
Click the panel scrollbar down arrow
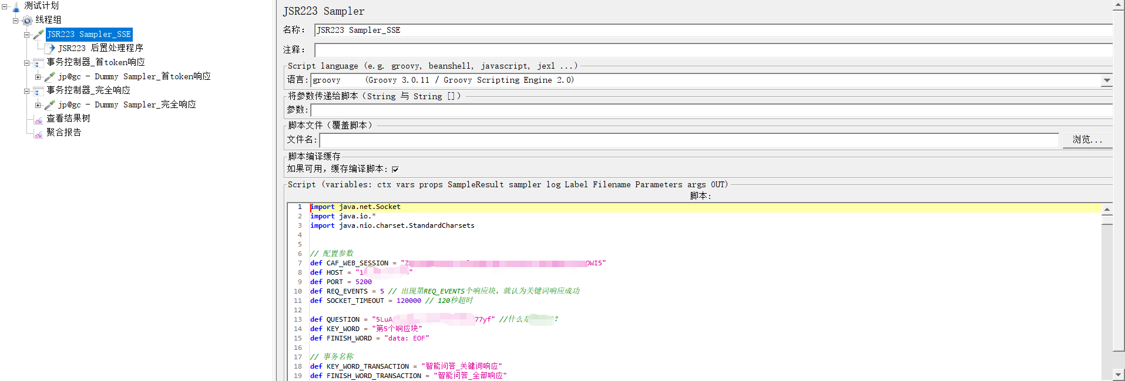[x=1119, y=375]
